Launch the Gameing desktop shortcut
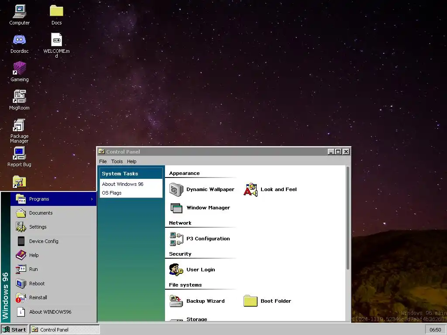 point(19,72)
